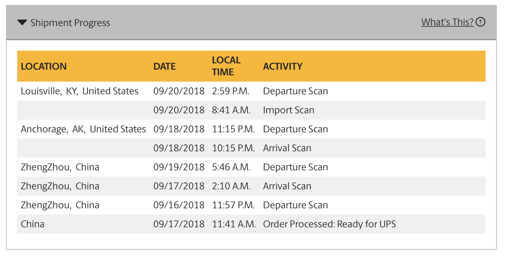Select Anchorage, AK, United States location
Screen dimensions: 506x266
coord(83,129)
